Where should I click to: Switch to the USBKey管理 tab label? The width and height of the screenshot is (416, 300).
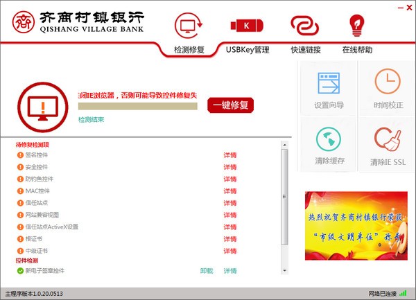248,50
